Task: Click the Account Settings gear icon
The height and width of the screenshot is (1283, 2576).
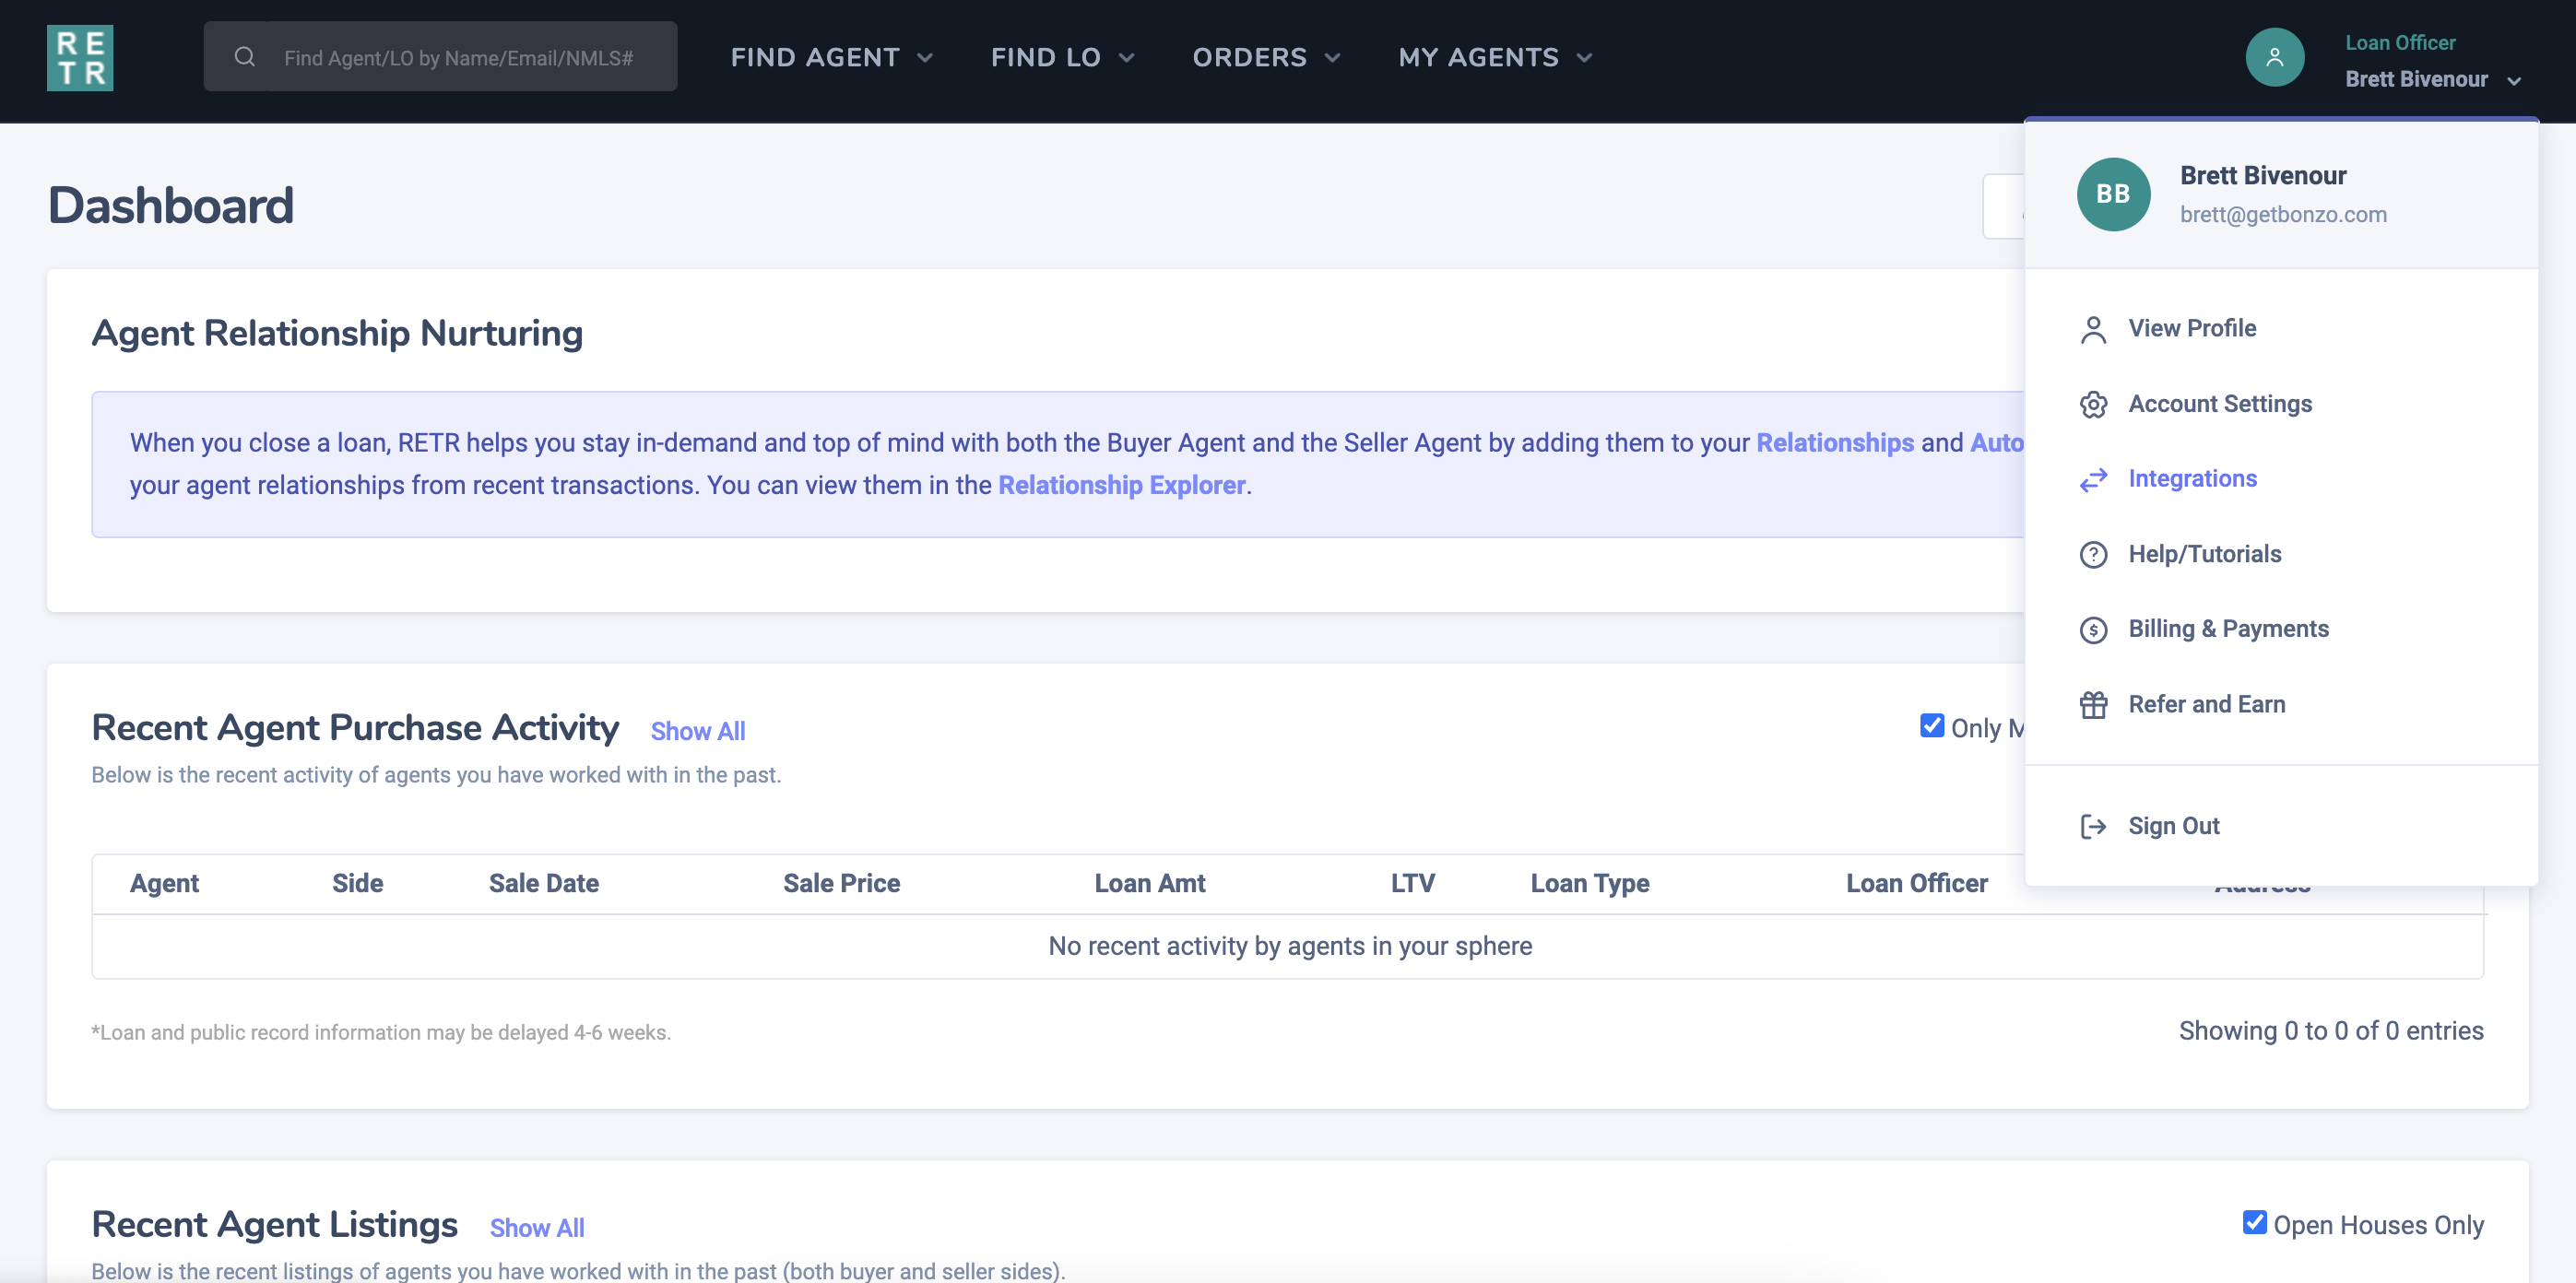Action: point(2094,404)
